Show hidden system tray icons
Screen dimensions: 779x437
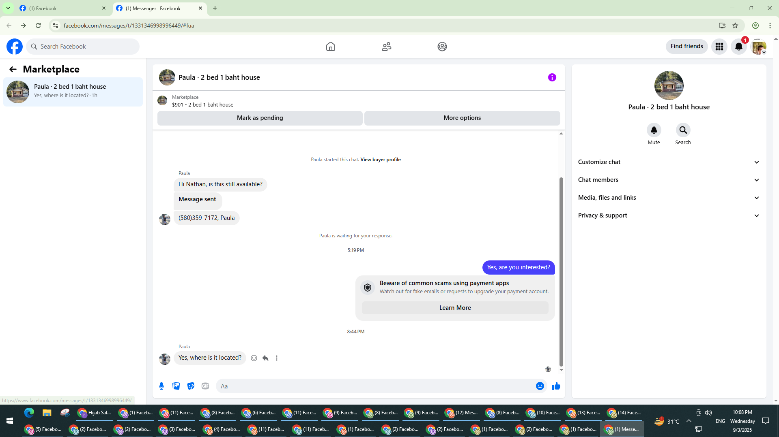click(689, 421)
